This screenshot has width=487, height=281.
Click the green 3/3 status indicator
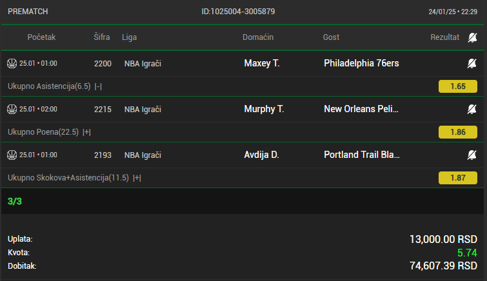(x=15, y=201)
